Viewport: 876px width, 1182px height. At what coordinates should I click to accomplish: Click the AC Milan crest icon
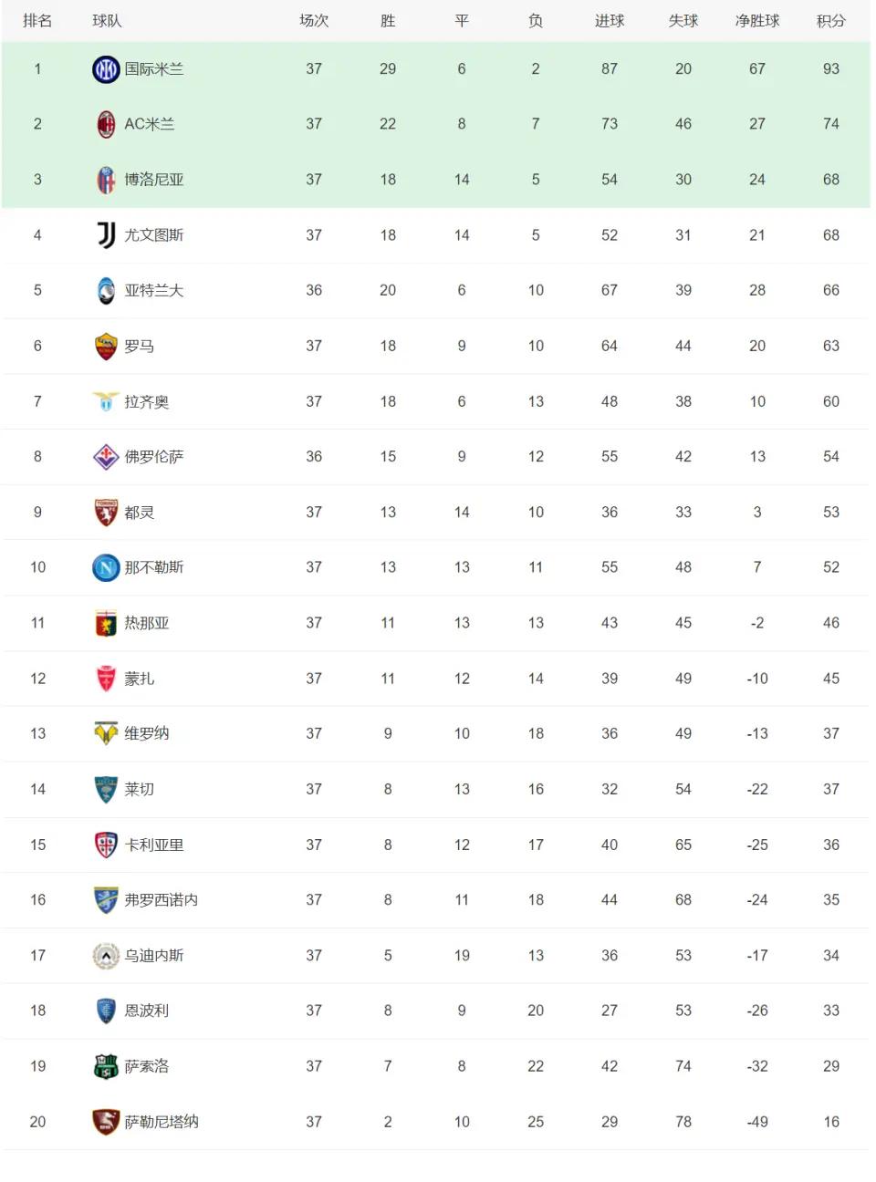coord(106,124)
